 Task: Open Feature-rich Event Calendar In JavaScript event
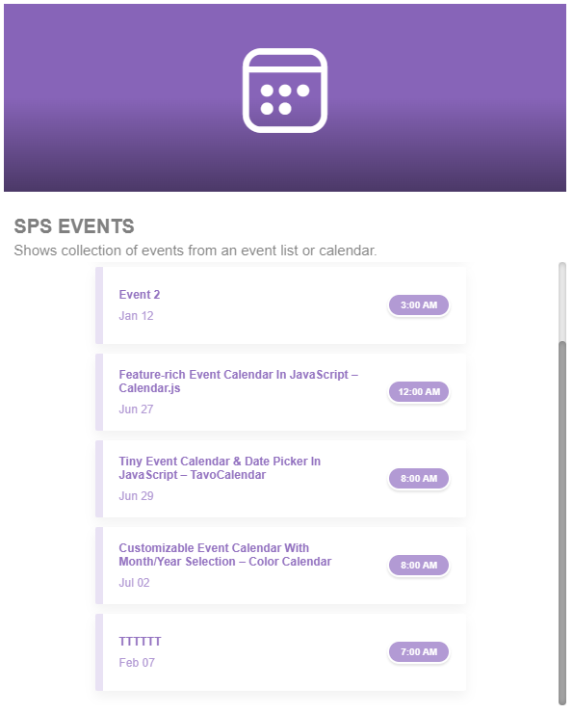tap(238, 381)
